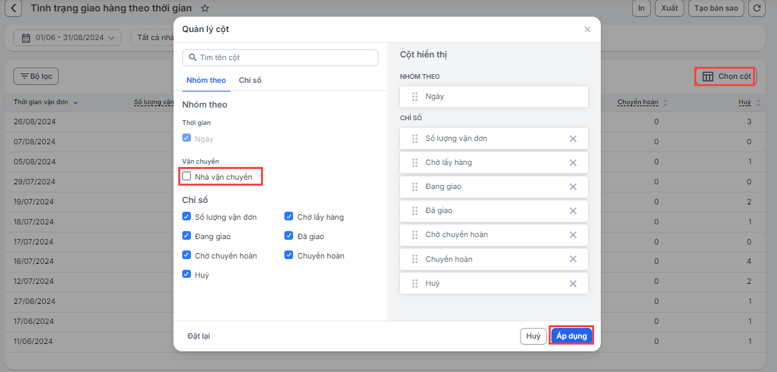Image resolution: width=777 pixels, height=372 pixels.
Task: Select the Nhóm theo tab
Action: point(206,80)
